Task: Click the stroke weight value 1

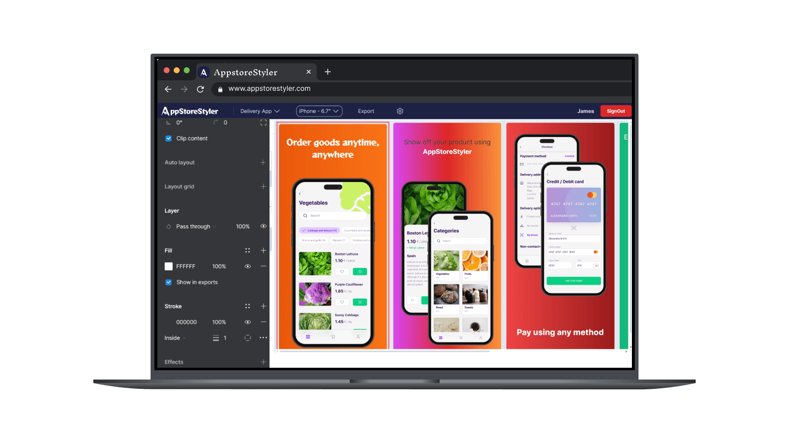Action: click(x=225, y=338)
